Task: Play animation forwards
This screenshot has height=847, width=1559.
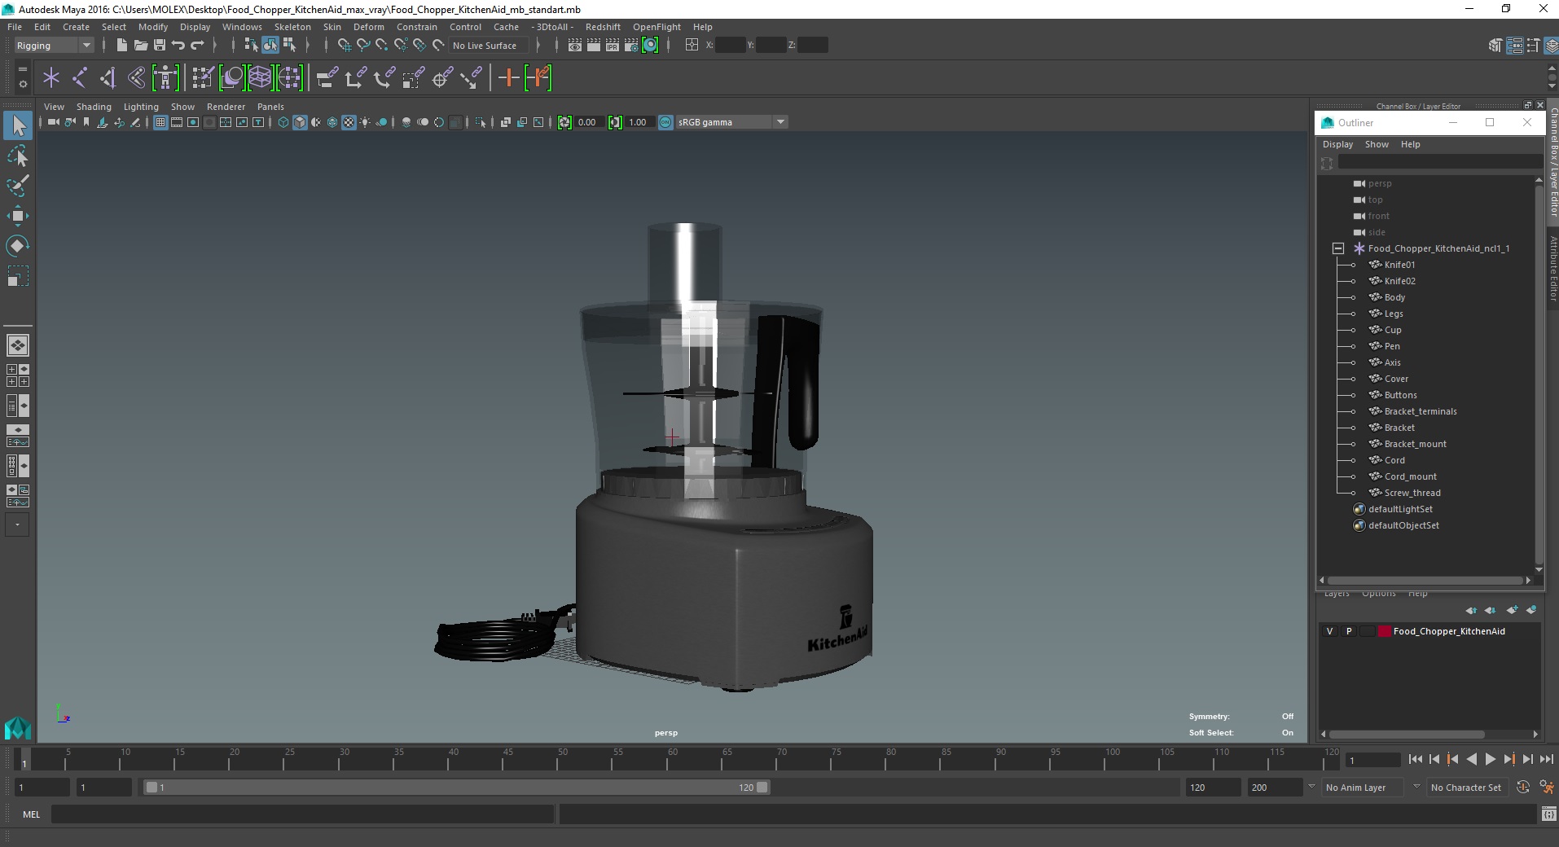Action: (x=1490, y=759)
